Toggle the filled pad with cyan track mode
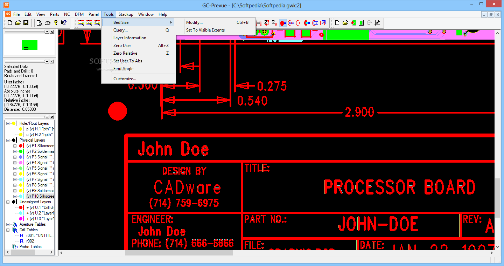 [307, 23]
